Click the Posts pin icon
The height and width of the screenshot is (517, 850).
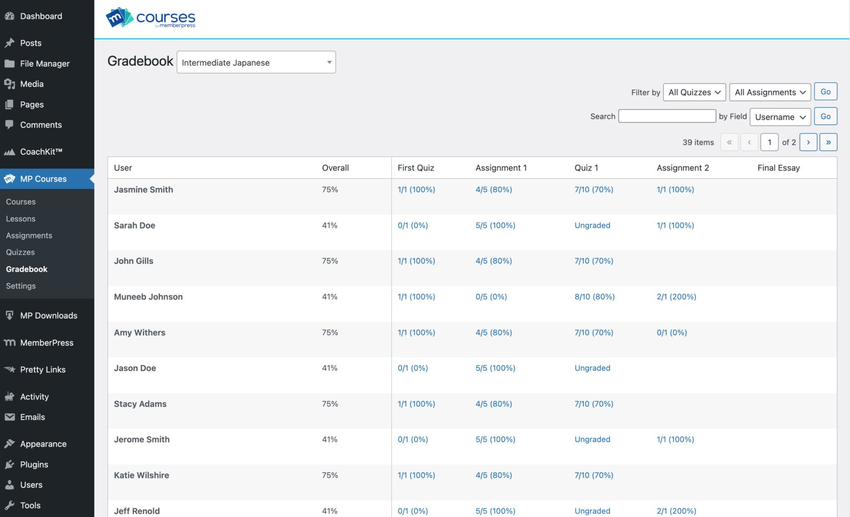(10, 43)
